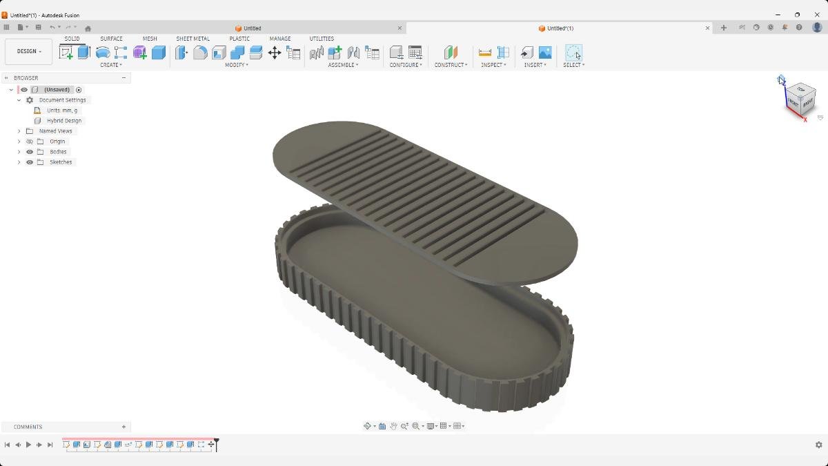Show the Origin folder in the browser
Screen dimensions: 828x466
tap(29, 141)
